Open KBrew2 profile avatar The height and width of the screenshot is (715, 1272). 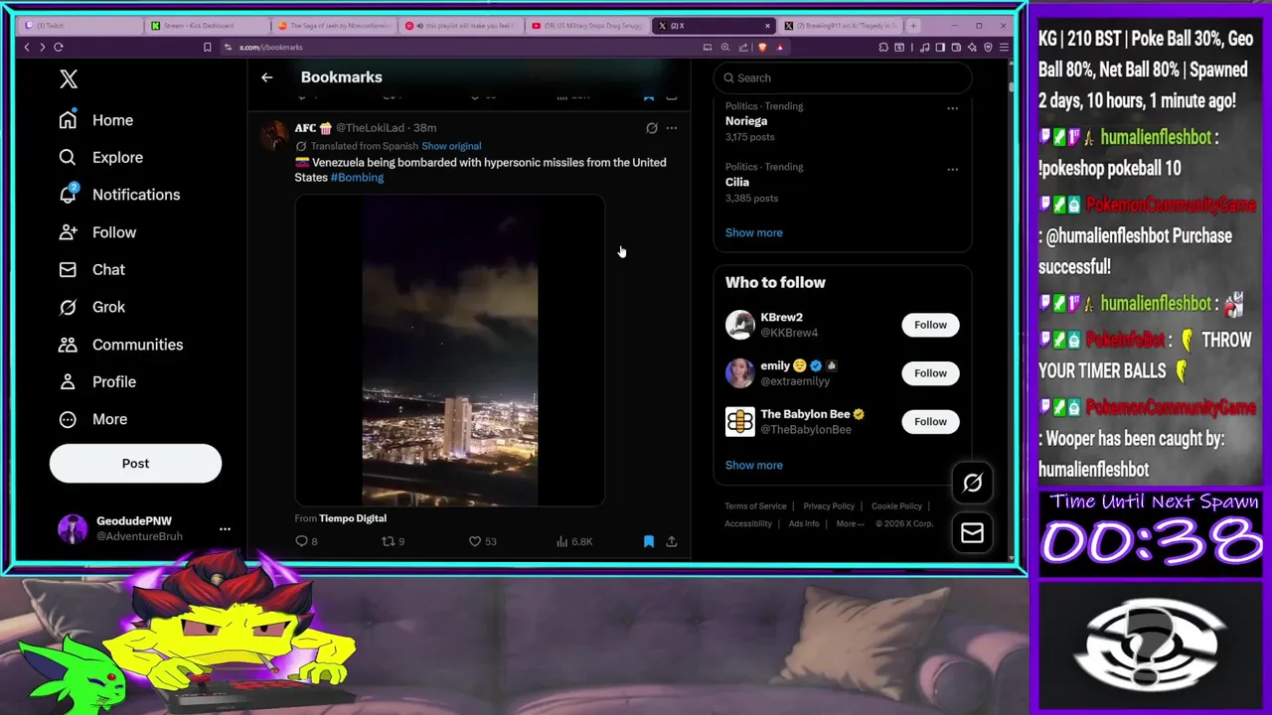(739, 325)
